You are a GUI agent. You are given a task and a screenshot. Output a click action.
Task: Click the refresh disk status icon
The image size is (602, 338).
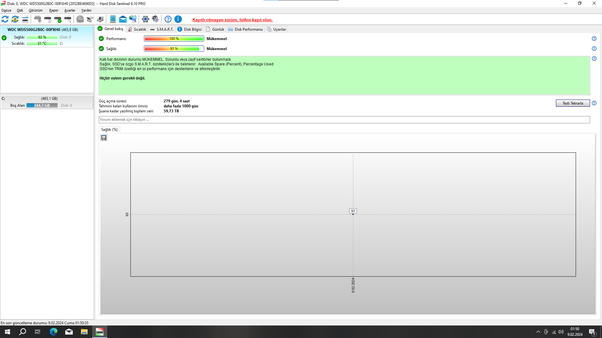pos(5,19)
